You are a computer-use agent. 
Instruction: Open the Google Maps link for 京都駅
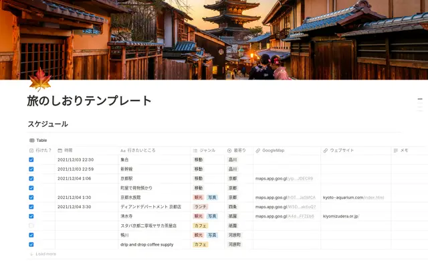click(284, 179)
